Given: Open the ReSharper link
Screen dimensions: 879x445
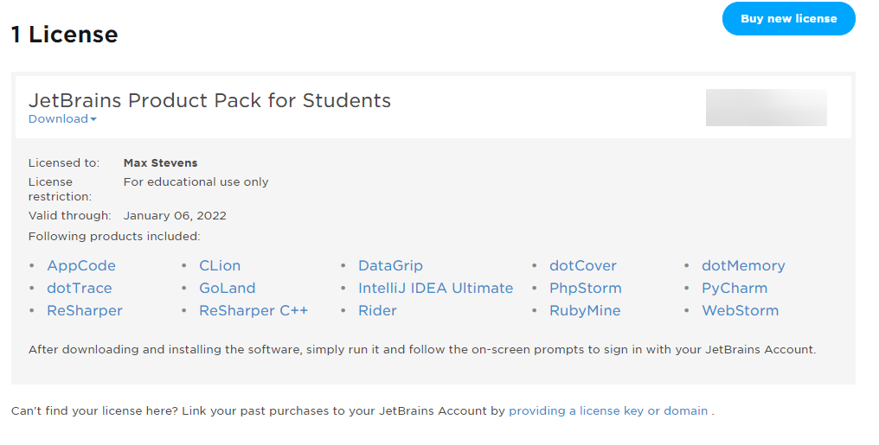Looking at the screenshot, I should [x=85, y=311].
